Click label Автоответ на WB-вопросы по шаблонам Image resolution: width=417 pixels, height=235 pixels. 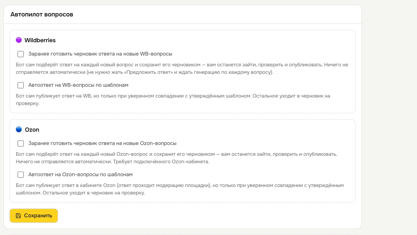78,85
